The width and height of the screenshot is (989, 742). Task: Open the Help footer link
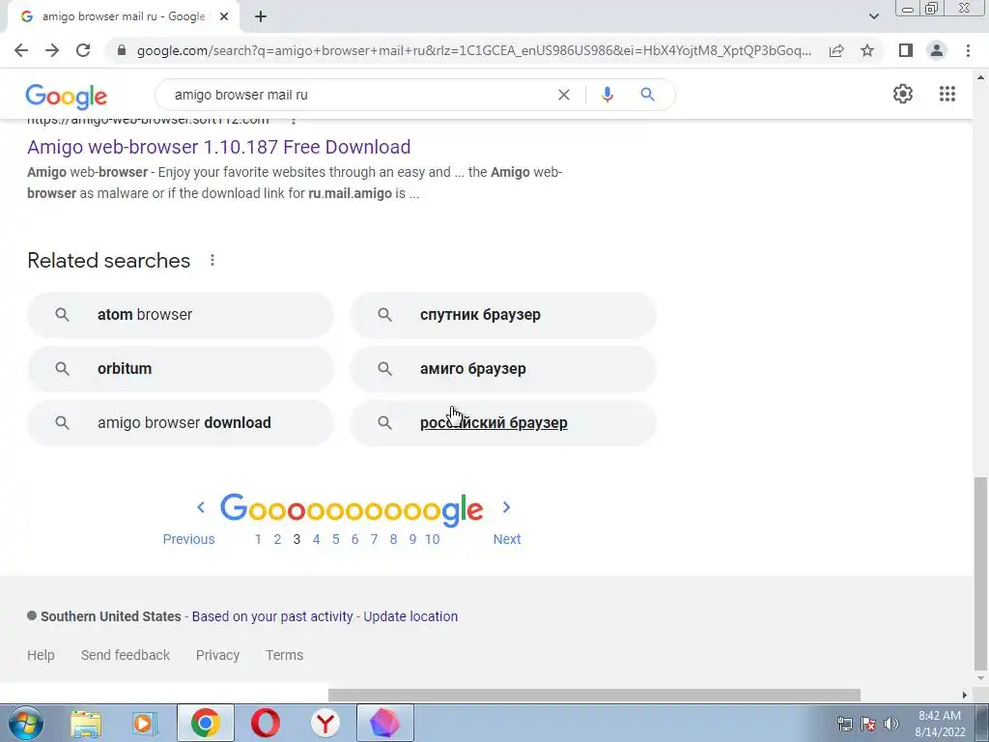(x=41, y=655)
